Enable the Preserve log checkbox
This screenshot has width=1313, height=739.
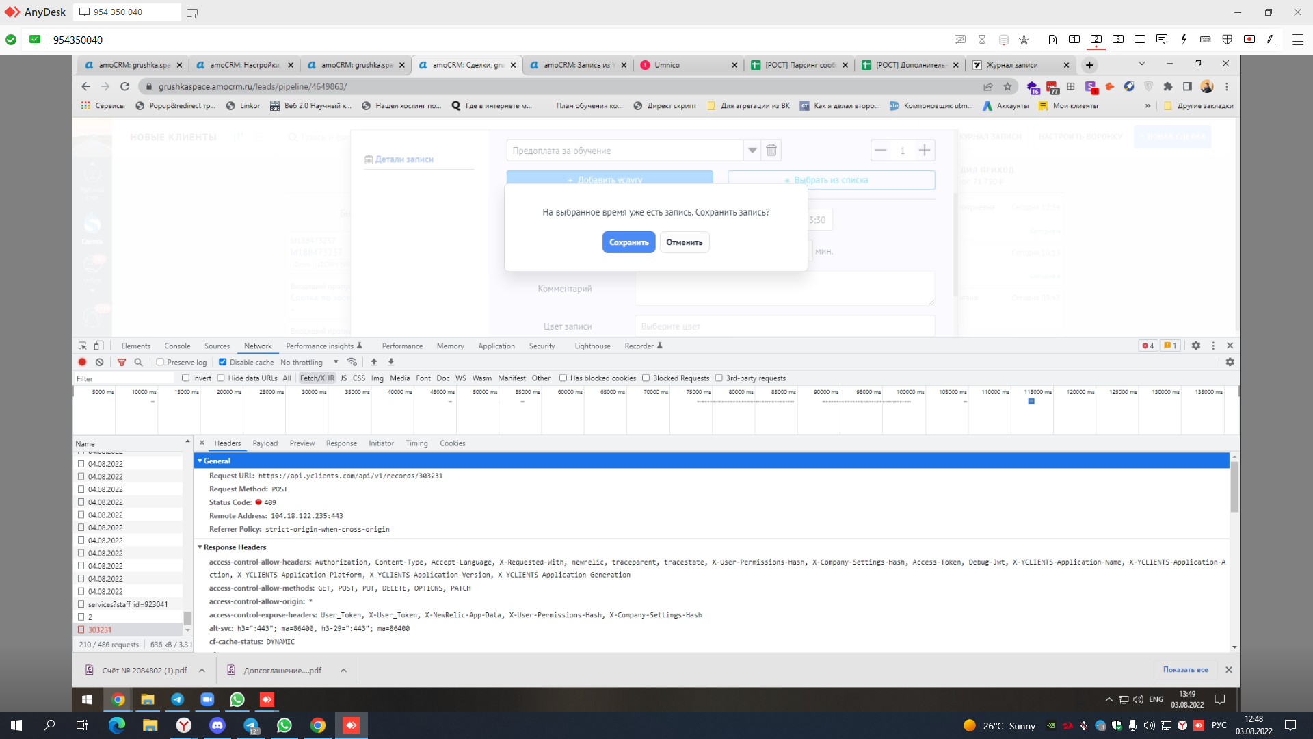160,363
